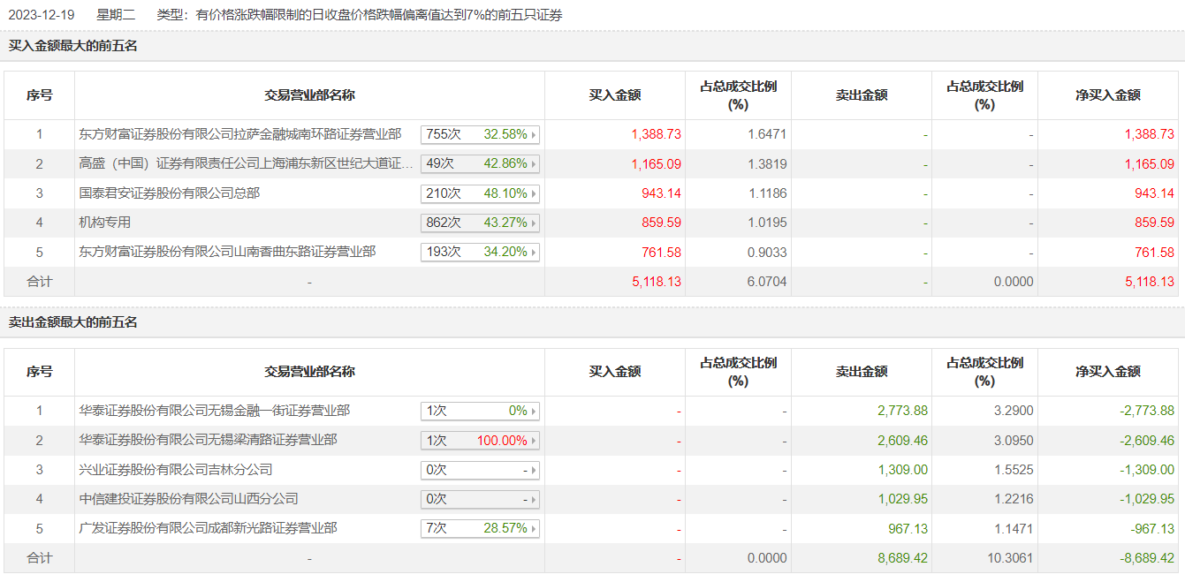This screenshot has width=1185, height=582.
Task: Click ratio value 1.1186
Action: tap(767, 193)
